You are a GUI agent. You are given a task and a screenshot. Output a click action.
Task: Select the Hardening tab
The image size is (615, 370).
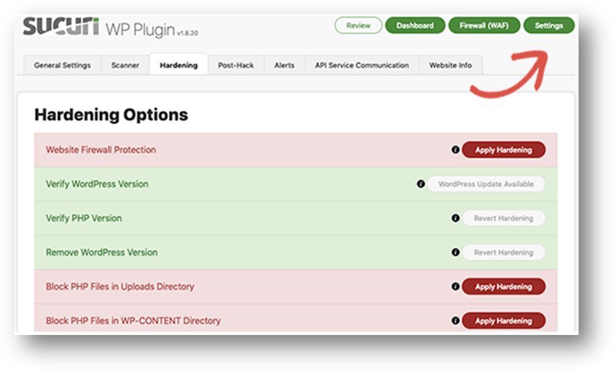[179, 65]
